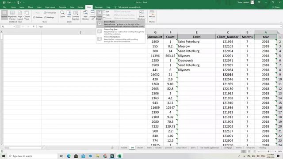Open the Home ribbon tab
Viewport: 283px width, 159px height.
click(13, 7)
